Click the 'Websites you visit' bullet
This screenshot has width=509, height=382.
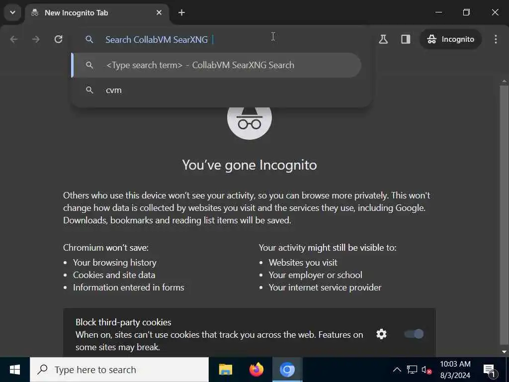(x=303, y=263)
